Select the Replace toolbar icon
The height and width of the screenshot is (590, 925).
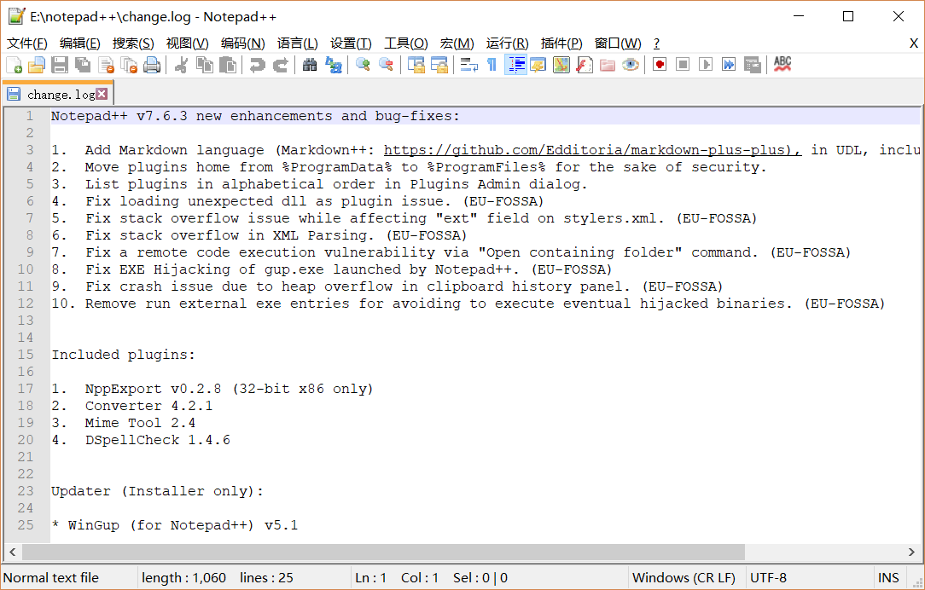click(334, 64)
